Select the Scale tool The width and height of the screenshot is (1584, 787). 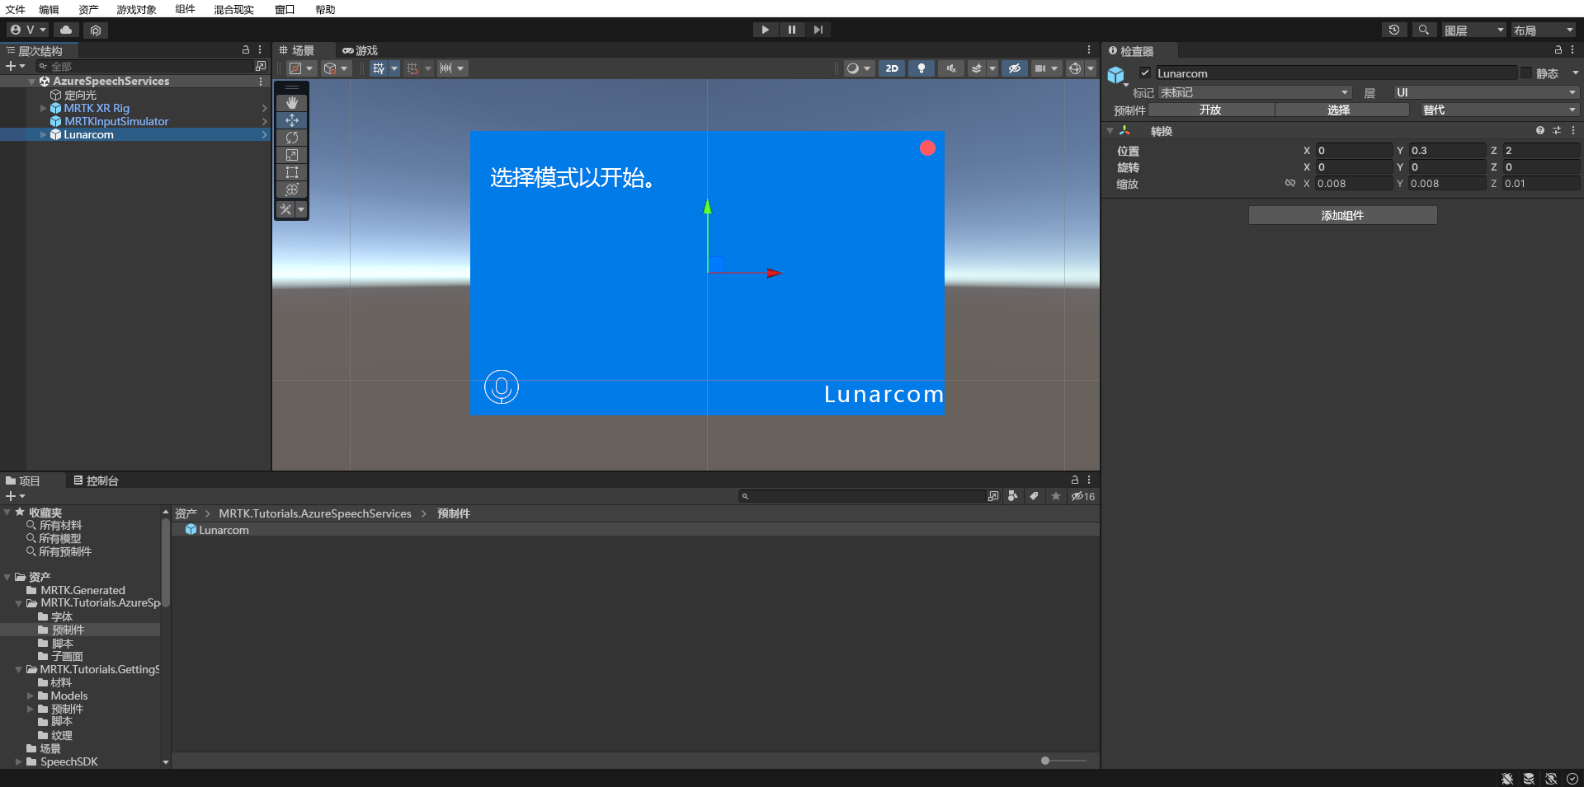coord(292,155)
